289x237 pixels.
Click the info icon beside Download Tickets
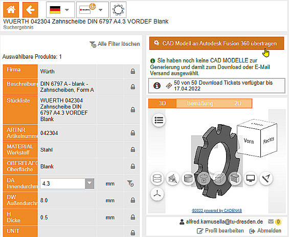click(157, 86)
